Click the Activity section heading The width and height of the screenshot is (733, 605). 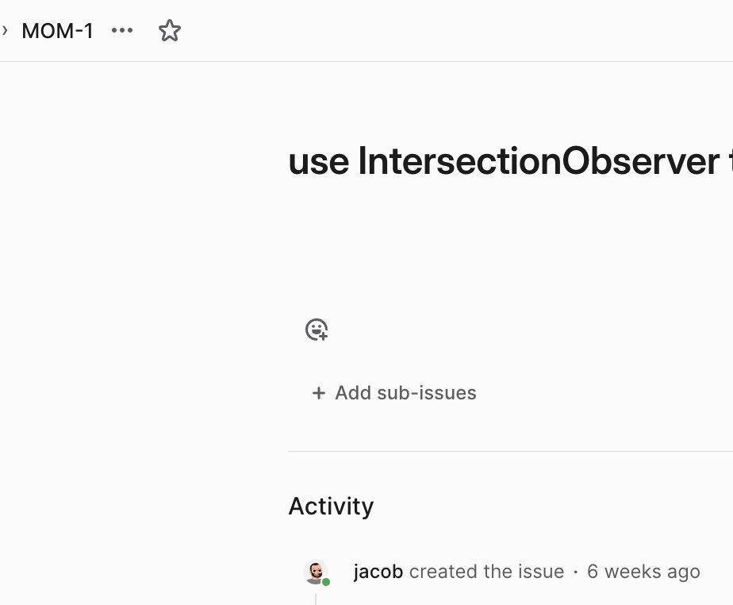pyautogui.click(x=331, y=507)
